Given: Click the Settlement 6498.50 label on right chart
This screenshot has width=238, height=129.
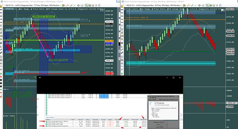Looking at the screenshot, I should (x=136, y=62).
